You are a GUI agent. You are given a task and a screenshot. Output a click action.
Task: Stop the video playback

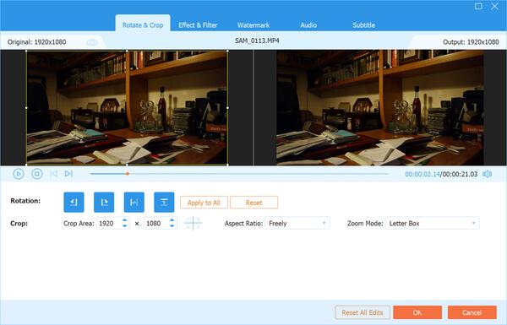coord(37,174)
